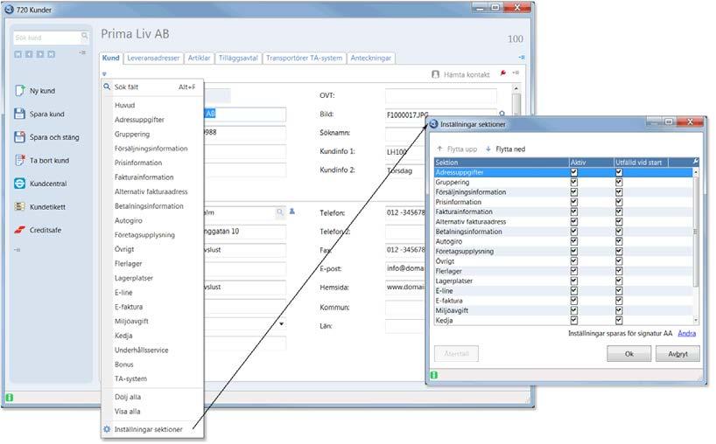The height and width of the screenshot is (444, 716).
Task: Click the gear icon for Inställningar sektioner
Action: pyautogui.click(x=107, y=429)
